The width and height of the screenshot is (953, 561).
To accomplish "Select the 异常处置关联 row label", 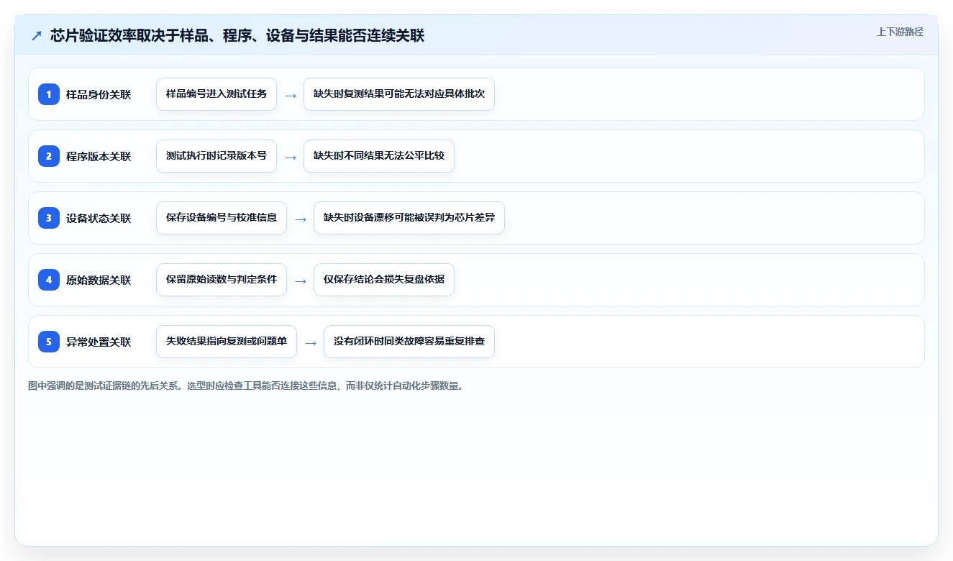I will pos(99,342).
